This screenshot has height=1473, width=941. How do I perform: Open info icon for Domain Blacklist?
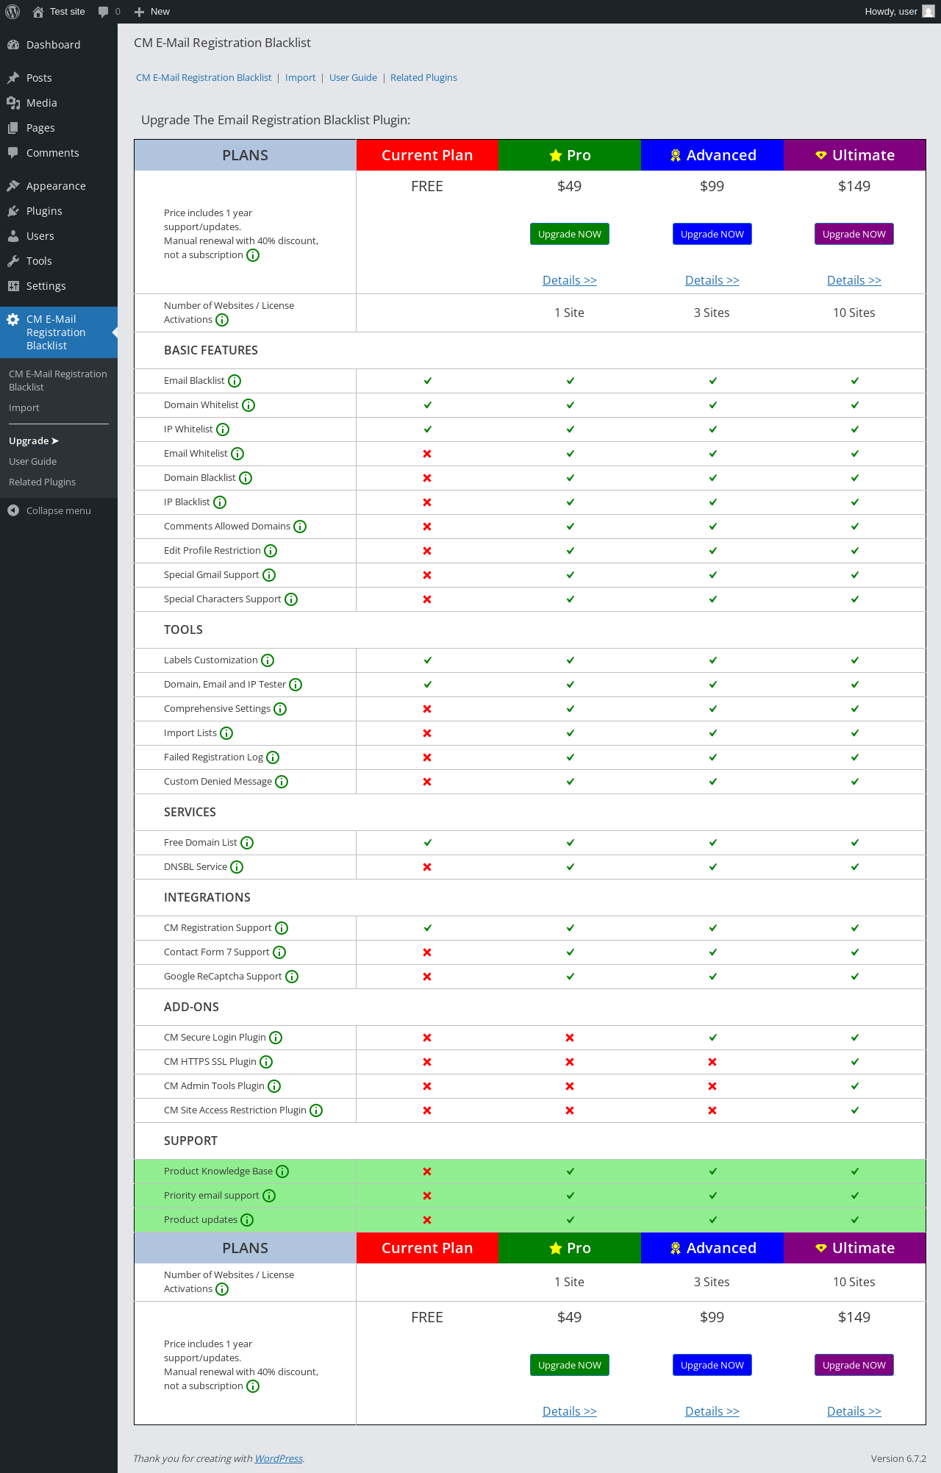(246, 478)
